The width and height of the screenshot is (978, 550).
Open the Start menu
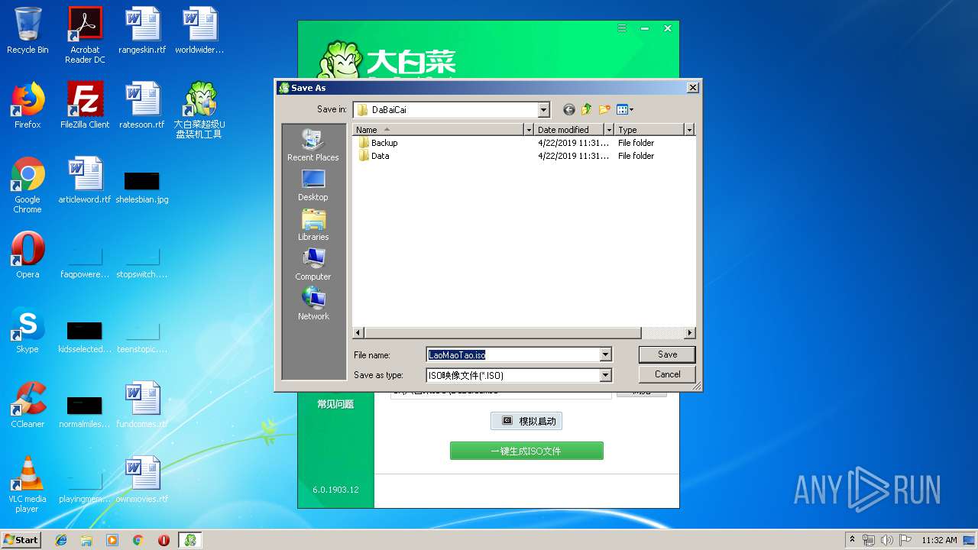point(21,539)
